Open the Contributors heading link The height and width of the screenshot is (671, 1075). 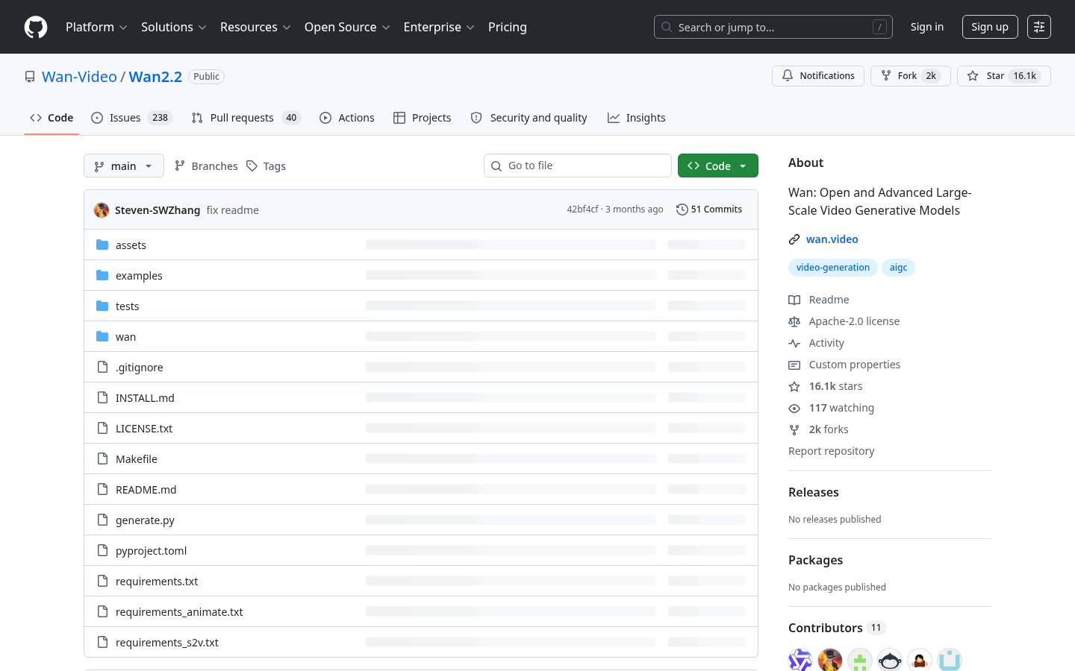[837, 628]
